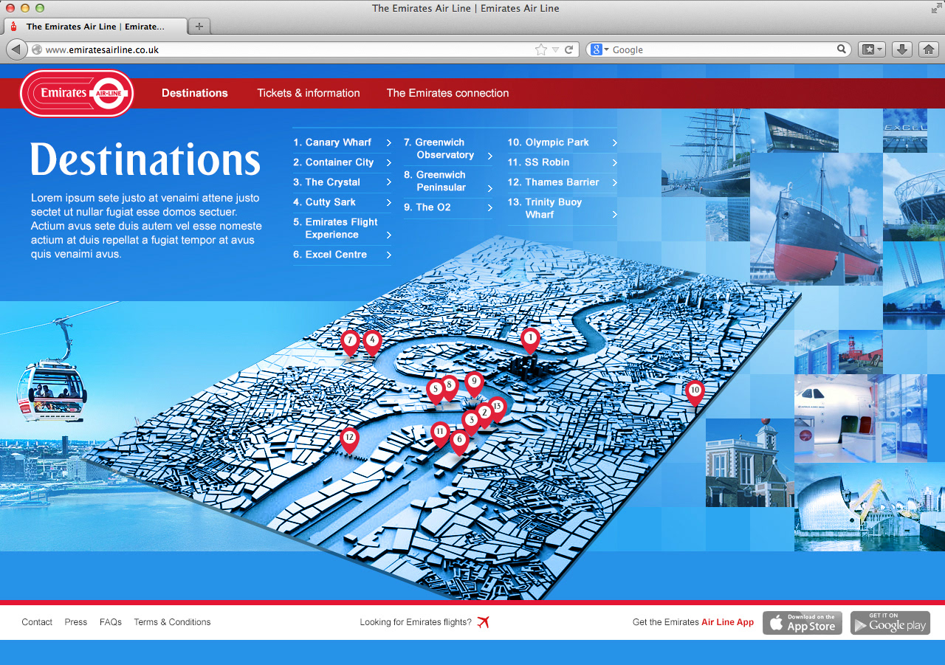Expand 2. Container City chevron
The height and width of the screenshot is (665, 945).
[388, 162]
